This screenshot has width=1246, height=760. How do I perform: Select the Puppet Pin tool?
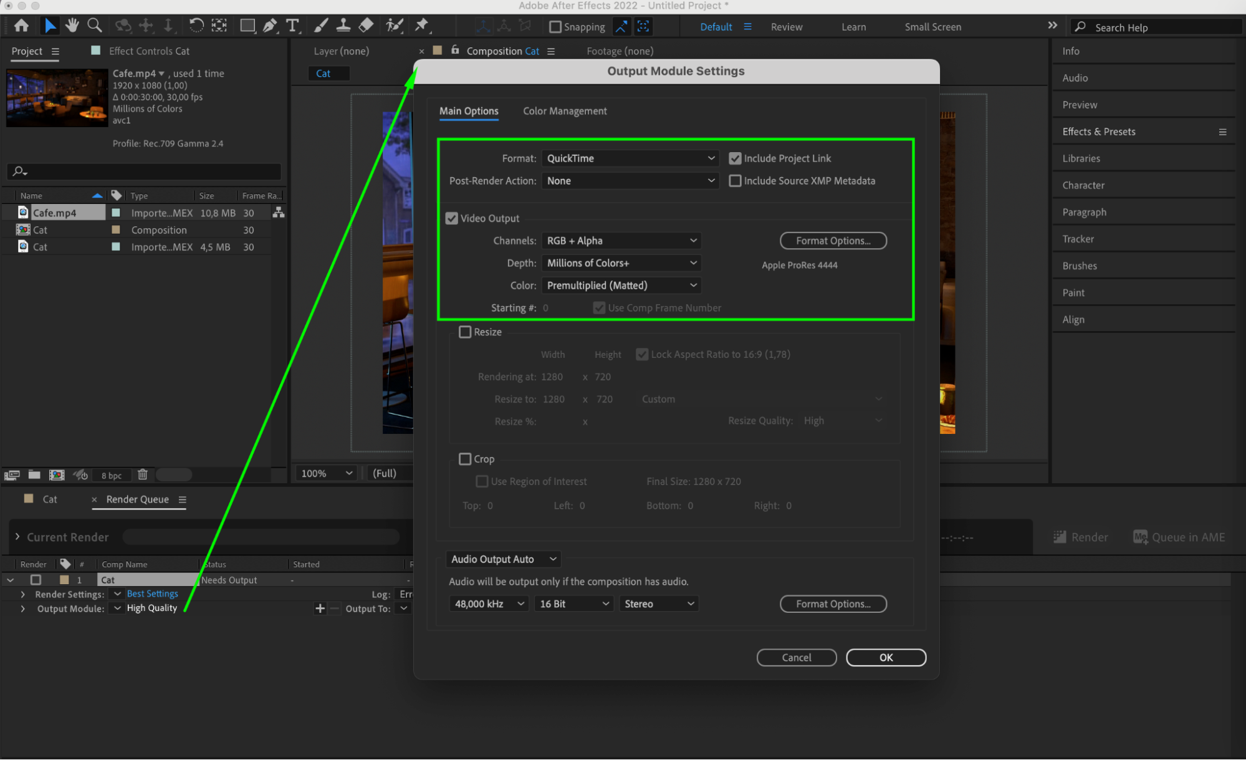[x=422, y=26]
